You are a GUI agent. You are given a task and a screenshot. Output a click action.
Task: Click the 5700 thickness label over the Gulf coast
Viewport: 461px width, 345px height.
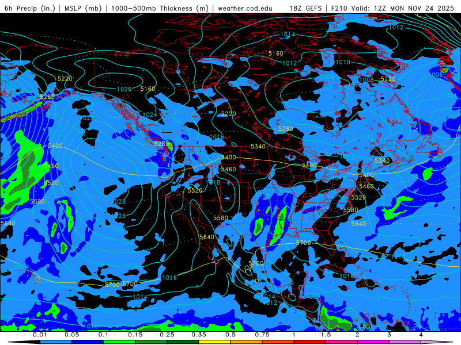tap(303, 243)
